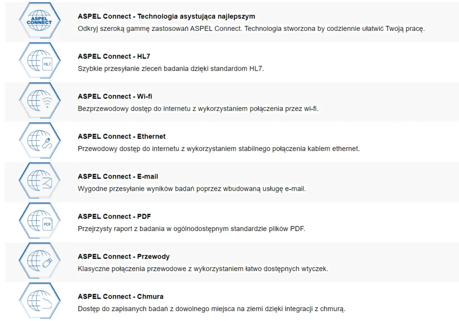Viewport: 459px width, 321px height.
Task: Click the description about e-mail results sending
Action: (x=192, y=189)
